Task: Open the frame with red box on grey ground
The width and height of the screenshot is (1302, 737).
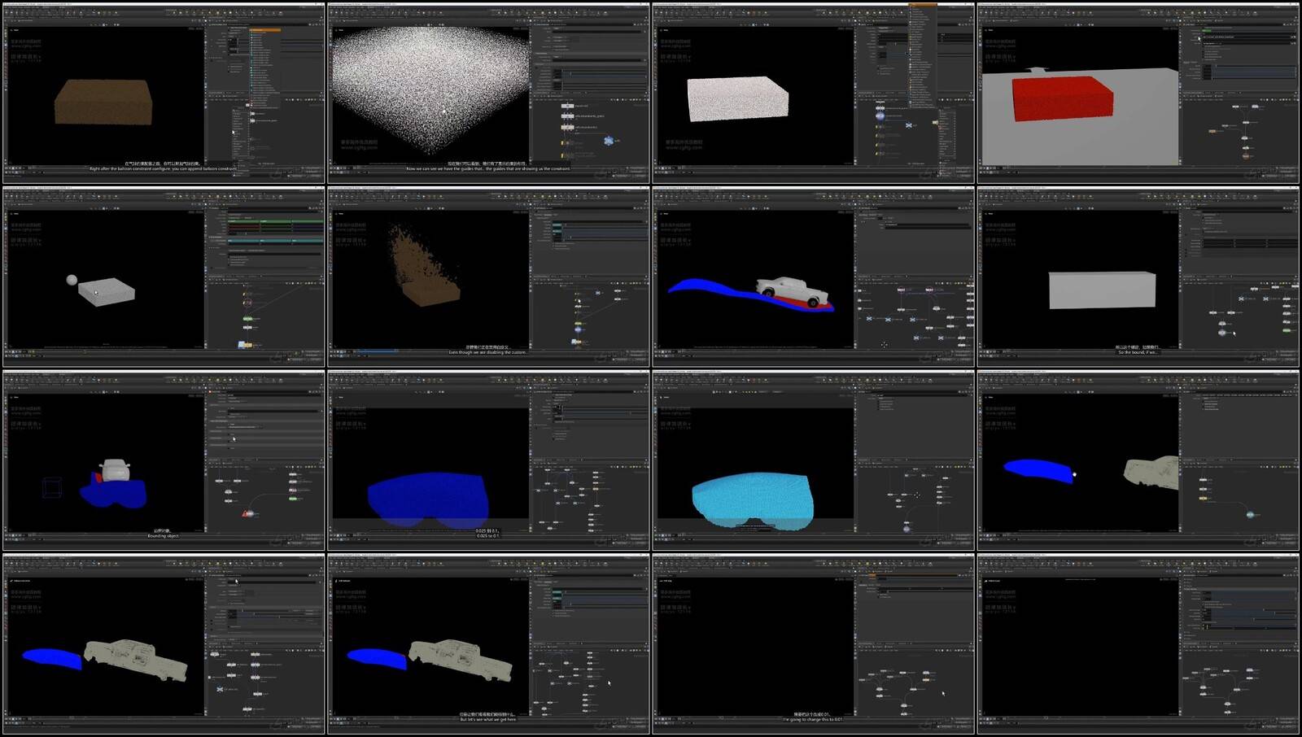Action: [x=1138, y=92]
